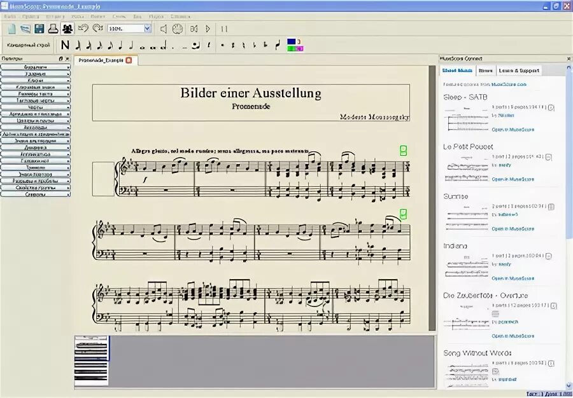Open the Справка menu
The width and height of the screenshot is (573, 398).
point(181,17)
